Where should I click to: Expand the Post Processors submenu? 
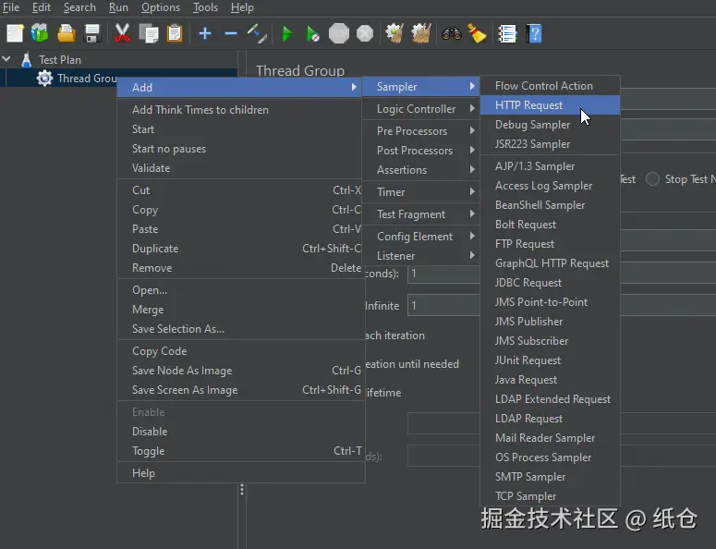coord(420,151)
